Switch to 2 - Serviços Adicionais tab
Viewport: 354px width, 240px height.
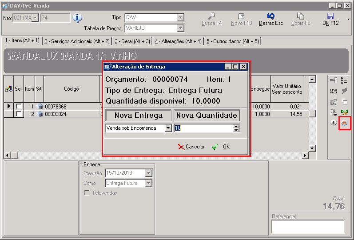click(x=77, y=41)
